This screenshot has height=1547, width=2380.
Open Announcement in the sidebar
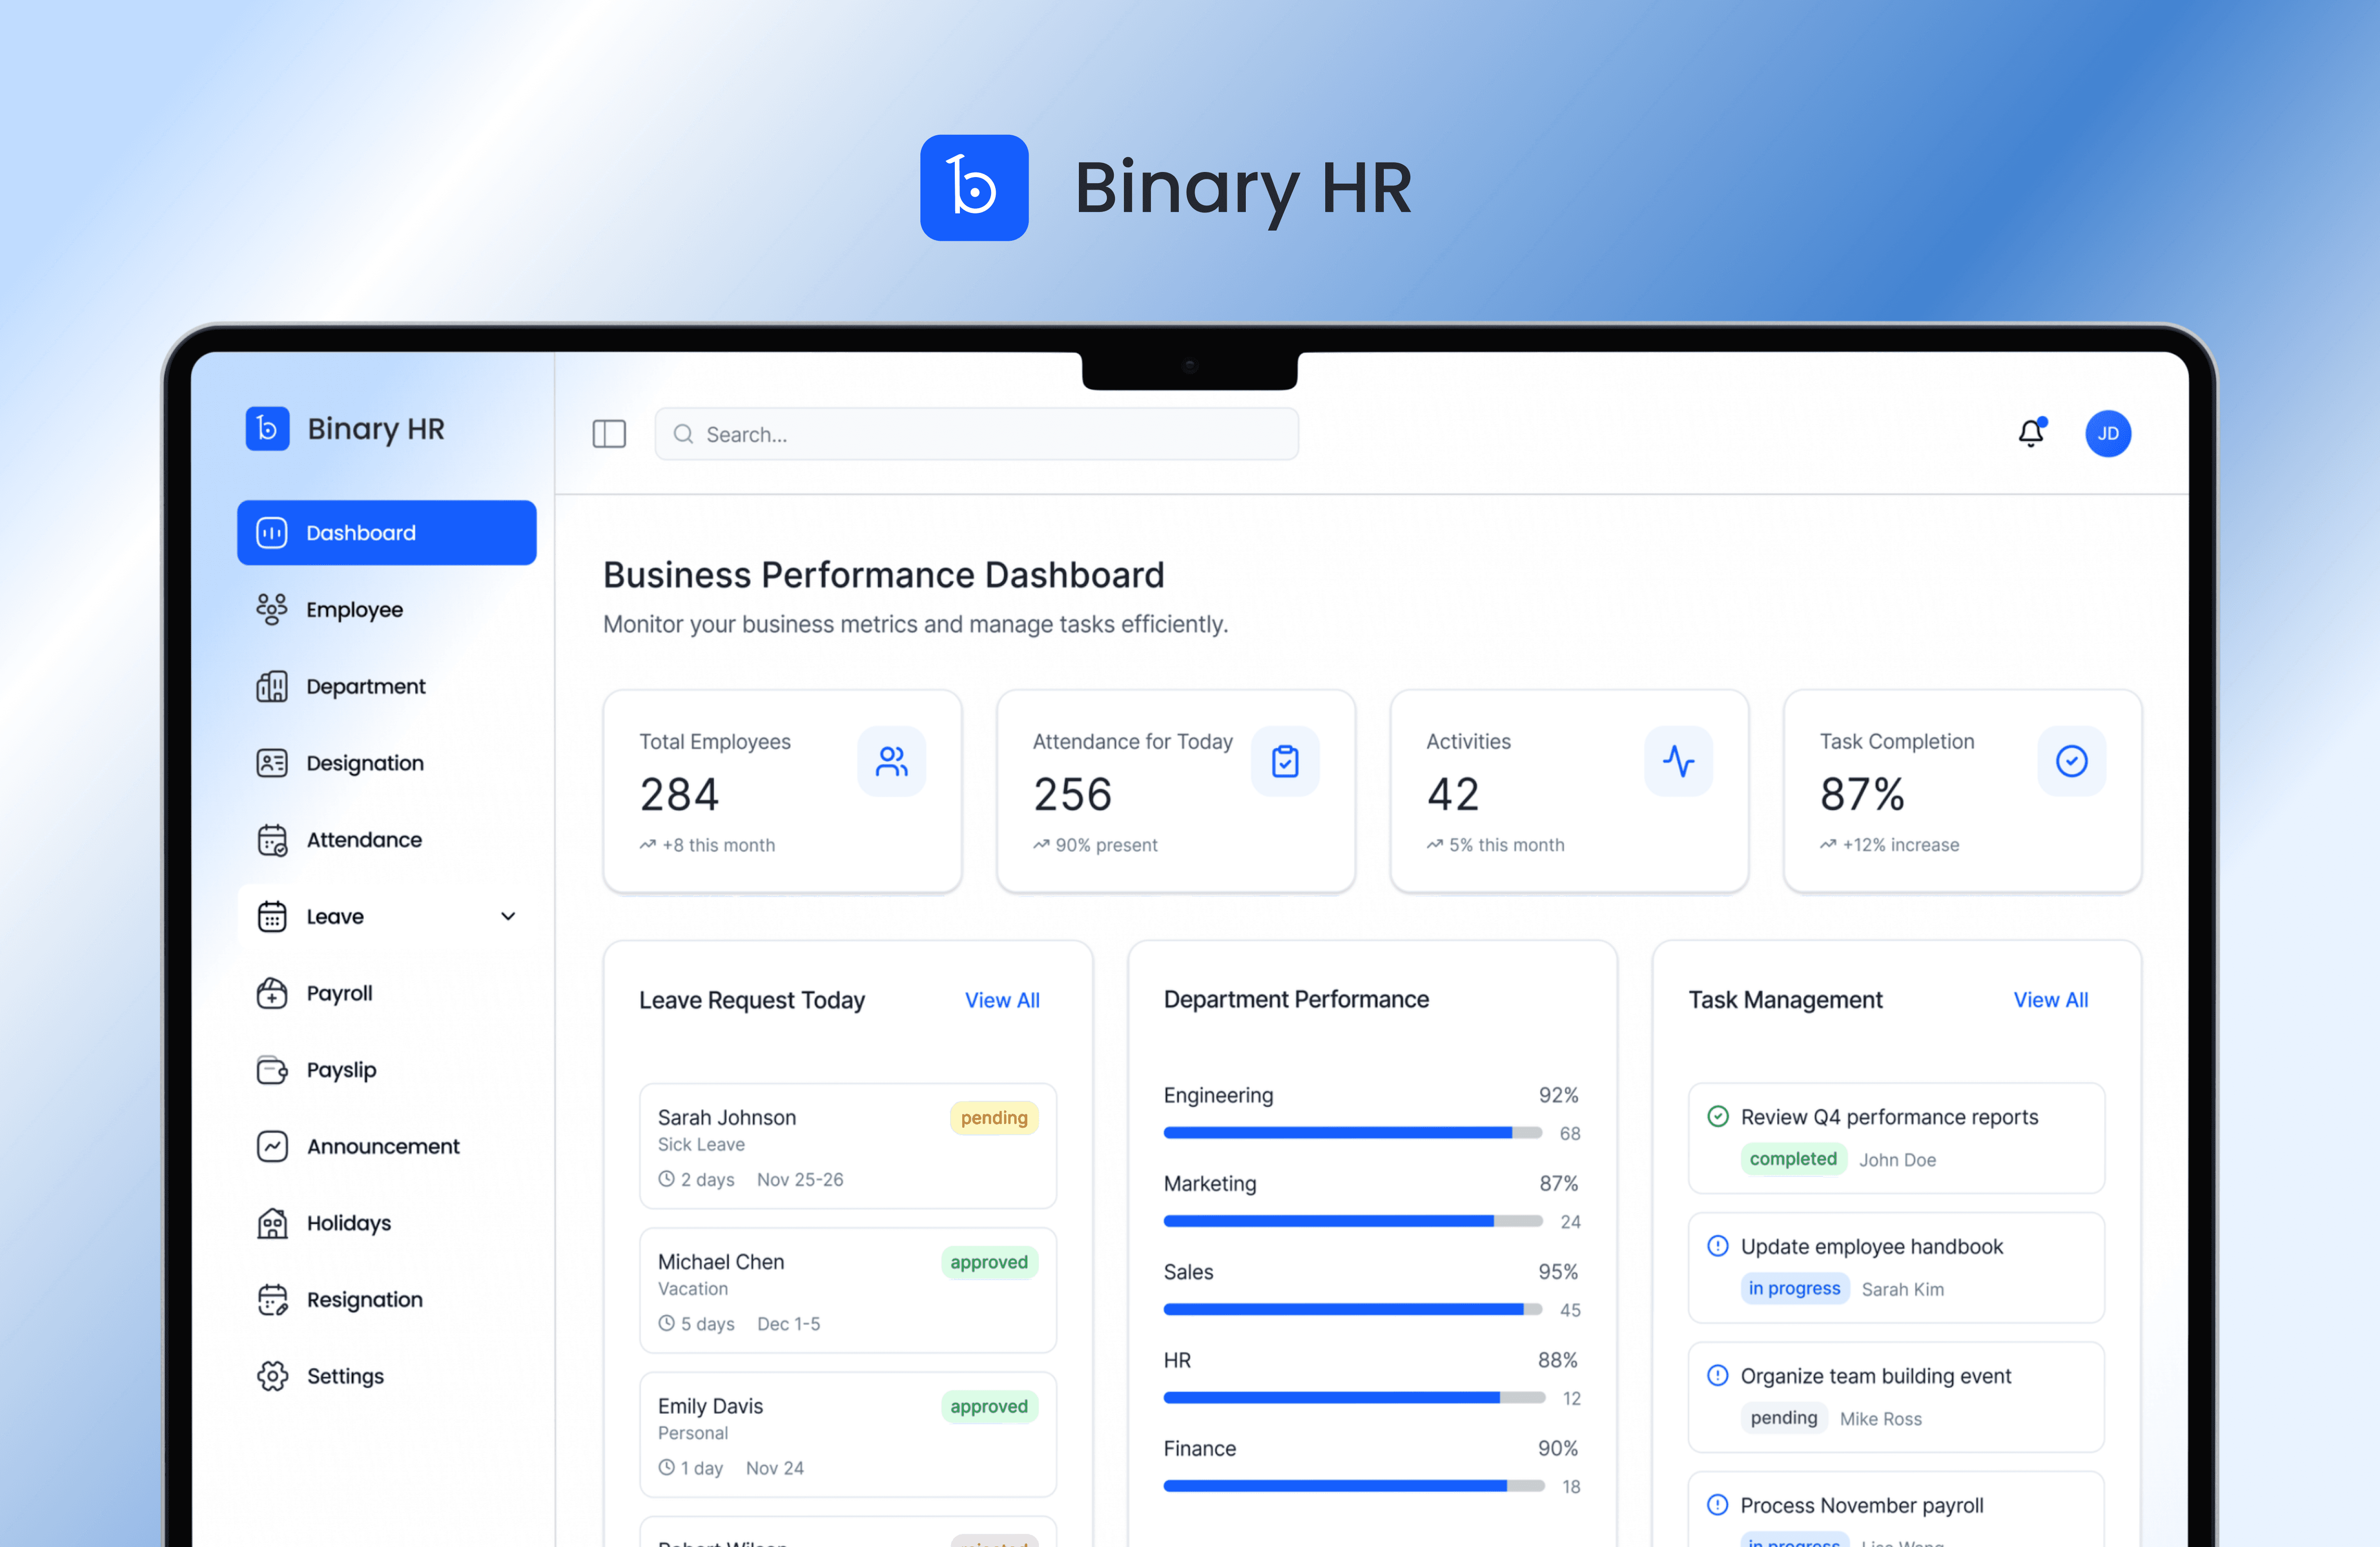(x=382, y=1146)
